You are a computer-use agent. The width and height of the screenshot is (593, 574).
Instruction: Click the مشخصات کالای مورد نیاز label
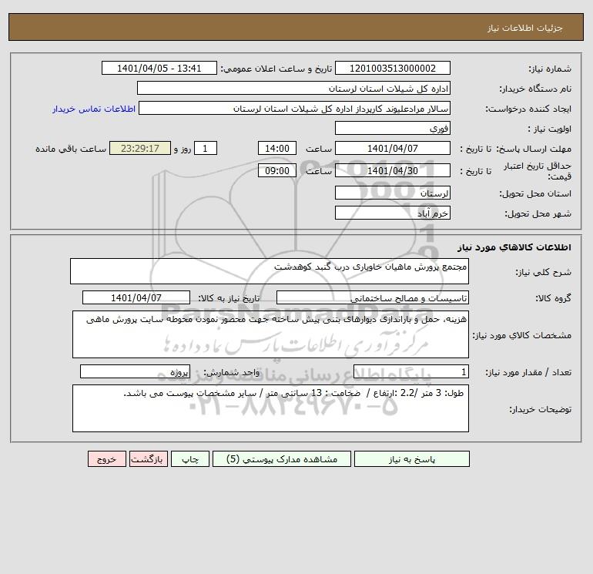click(522, 335)
